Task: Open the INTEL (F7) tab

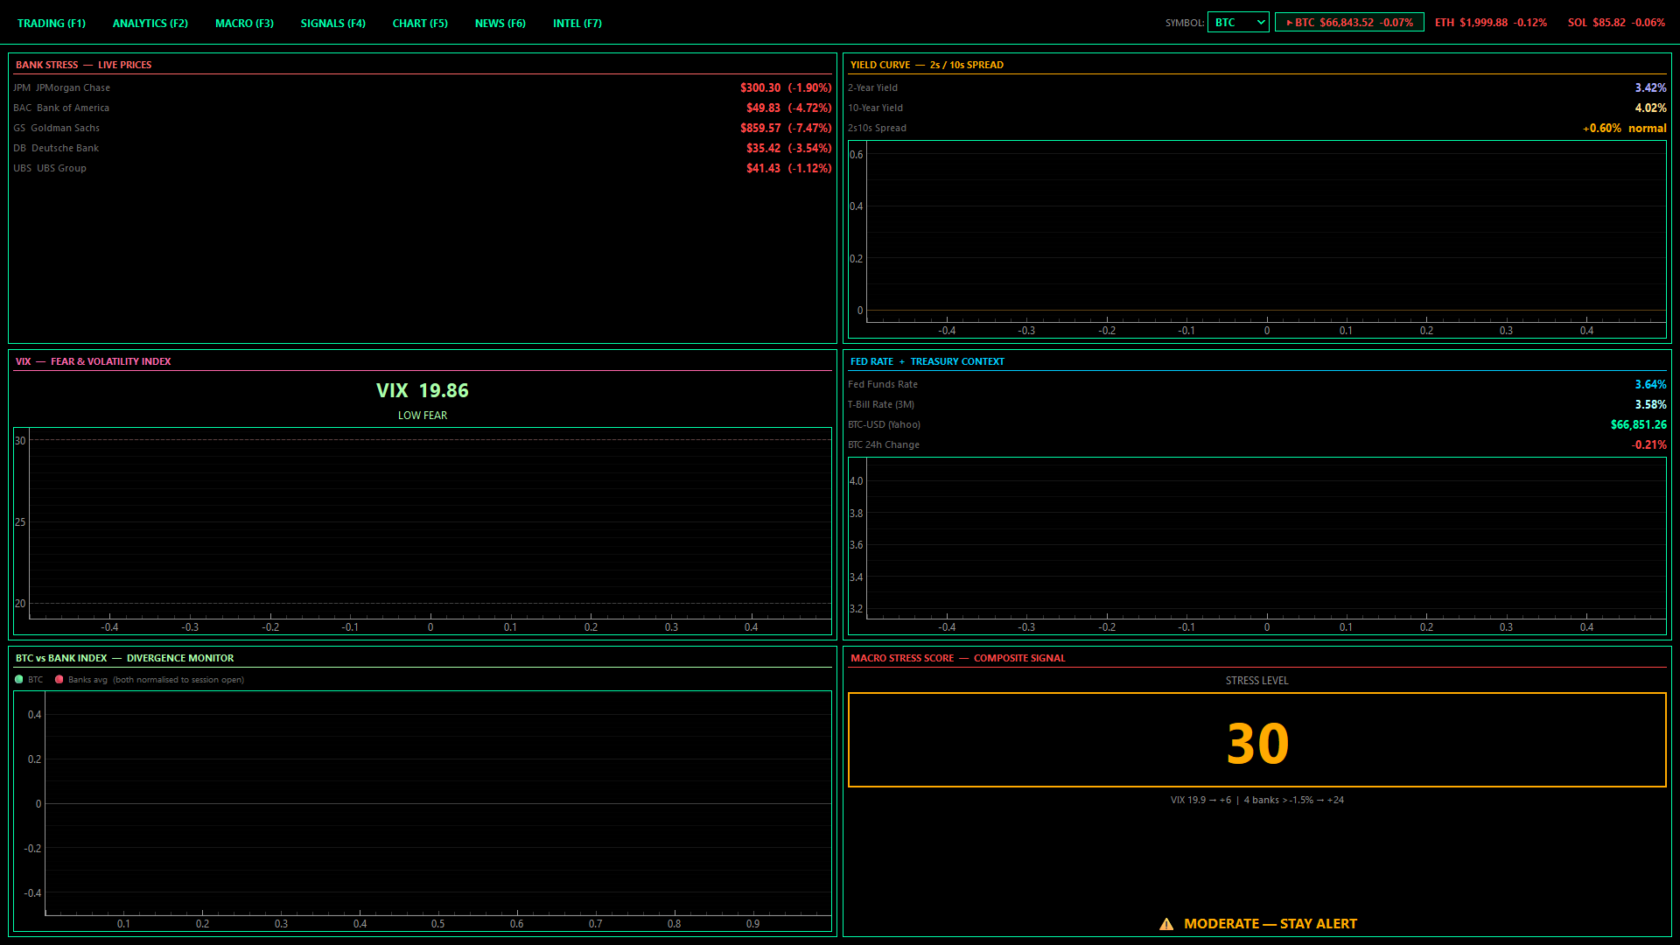Action: point(577,24)
